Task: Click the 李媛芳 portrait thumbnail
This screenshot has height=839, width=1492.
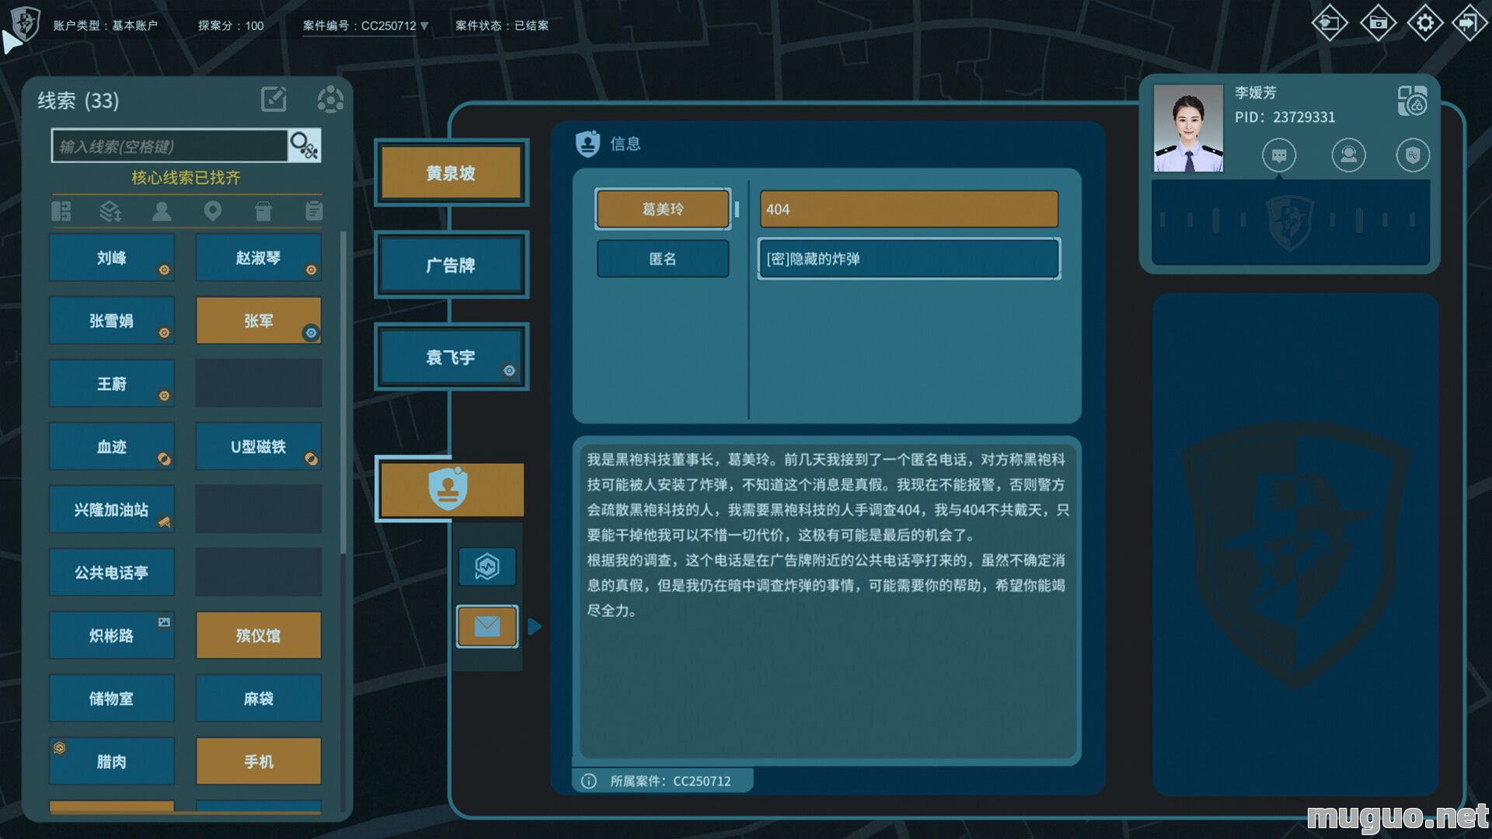Action: (1187, 128)
